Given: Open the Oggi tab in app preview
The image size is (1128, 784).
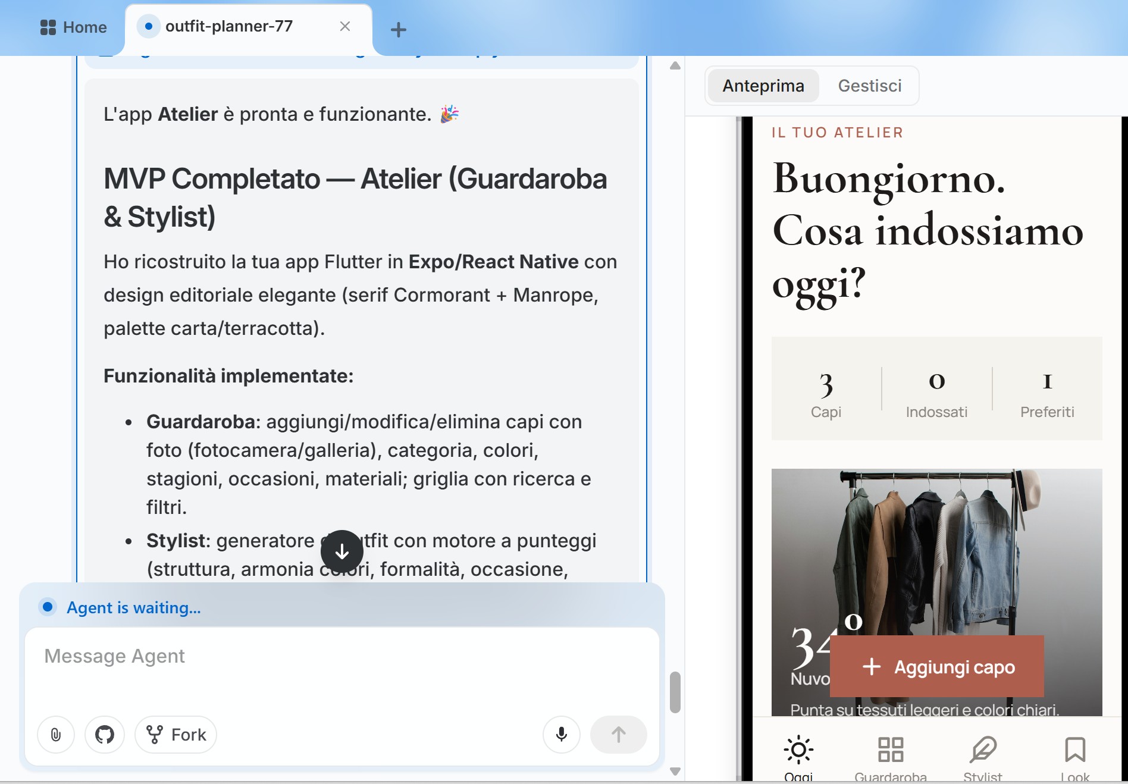Looking at the screenshot, I should (x=798, y=758).
